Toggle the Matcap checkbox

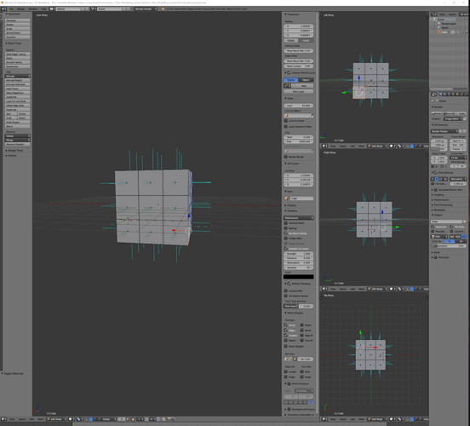pyautogui.click(x=285, y=228)
